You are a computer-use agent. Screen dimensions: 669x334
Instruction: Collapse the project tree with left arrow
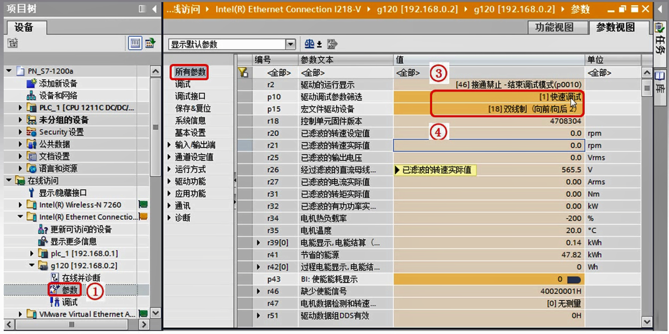(x=154, y=9)
